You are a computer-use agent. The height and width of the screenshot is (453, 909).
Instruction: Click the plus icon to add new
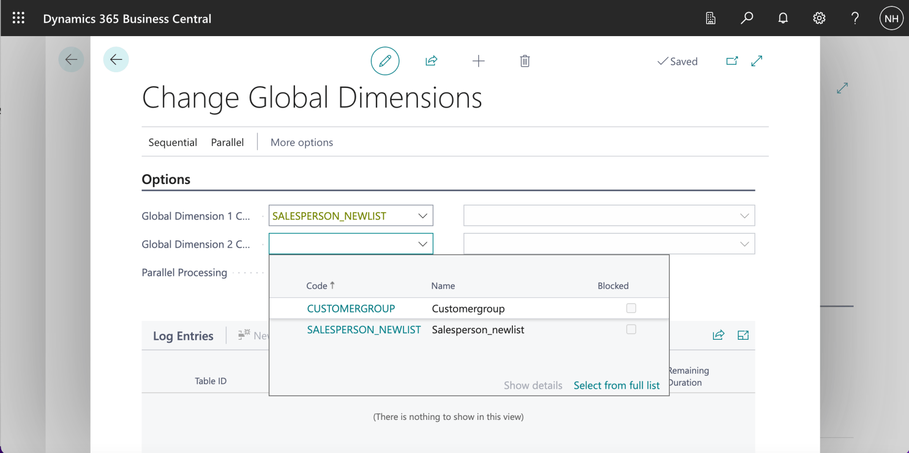pyautogui.click(x=478, y=61)
